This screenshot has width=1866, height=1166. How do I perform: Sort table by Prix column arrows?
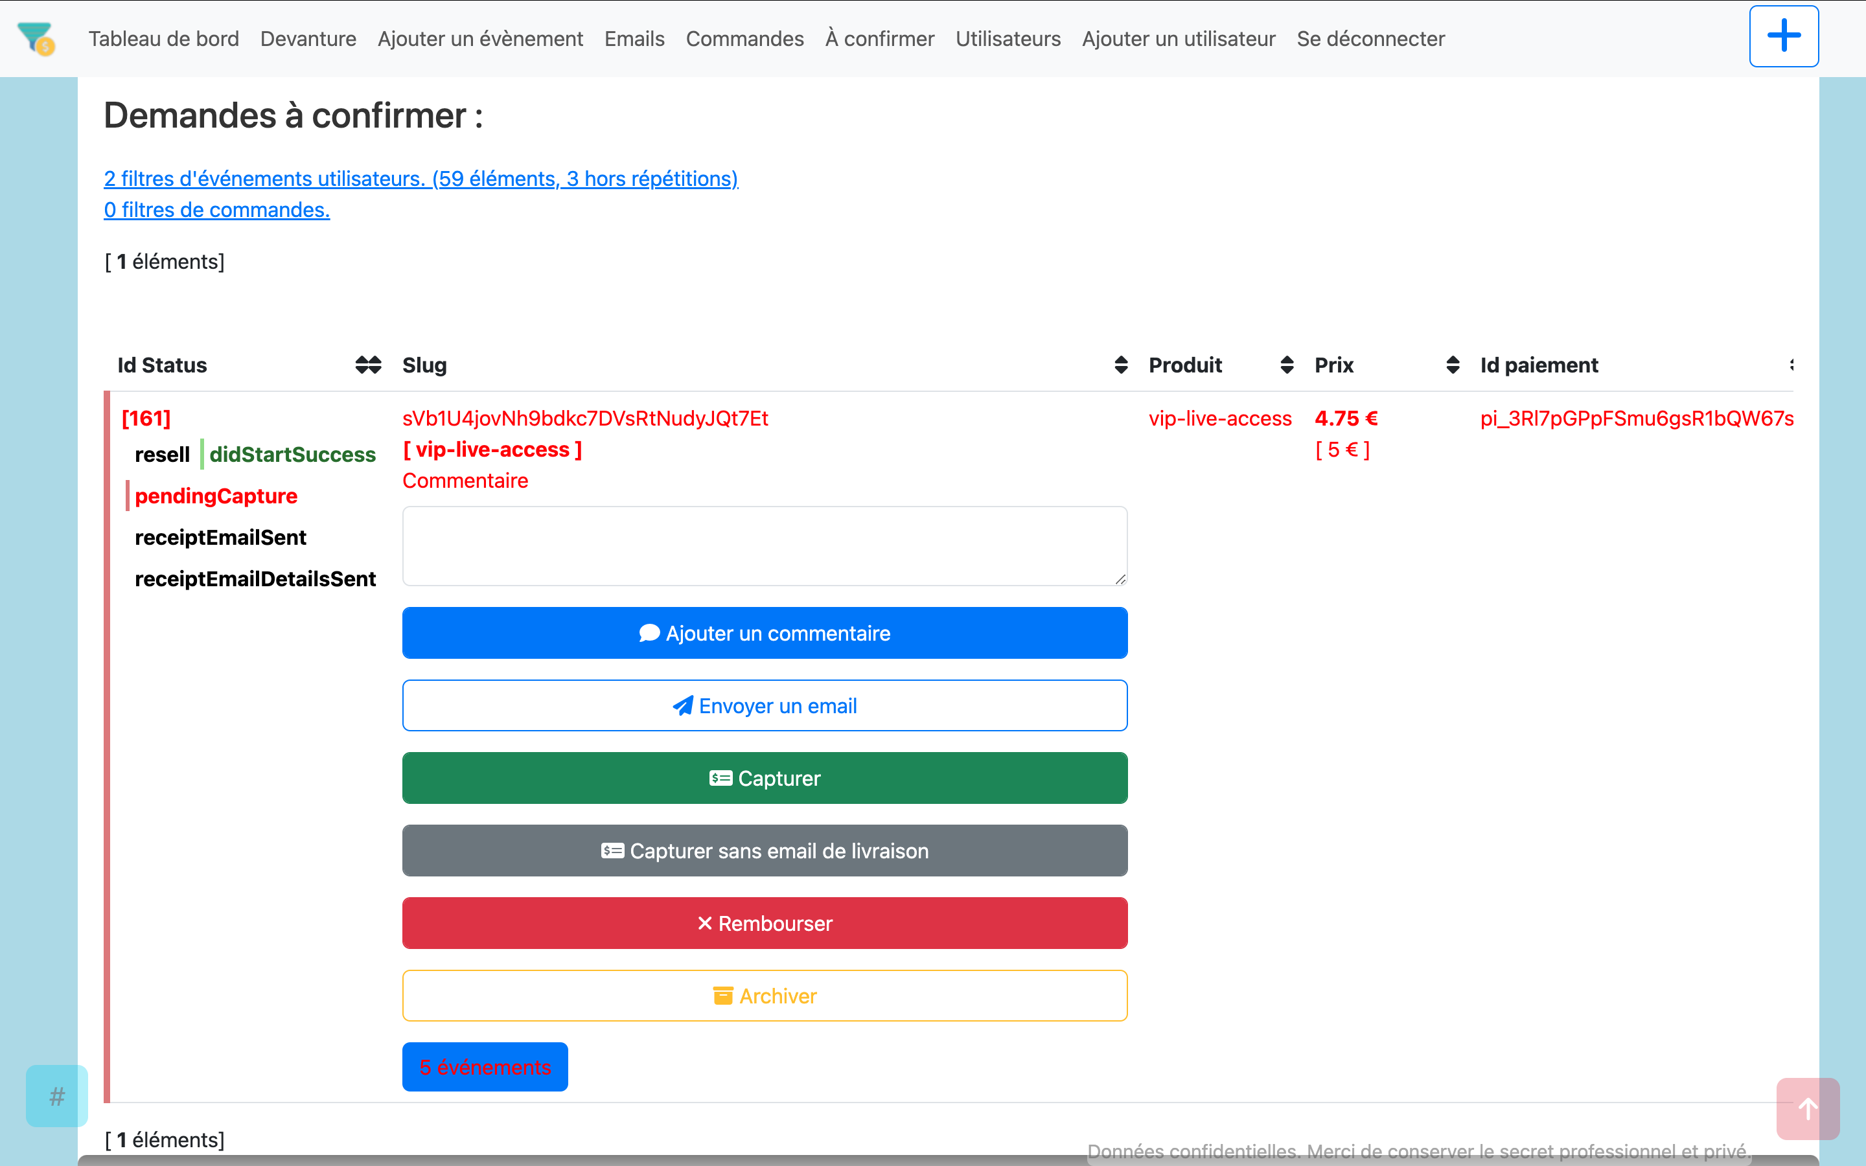1452,365
